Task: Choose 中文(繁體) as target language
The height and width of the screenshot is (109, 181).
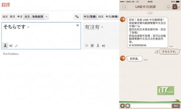Action: pyautogui.click(x=90, y=17)
